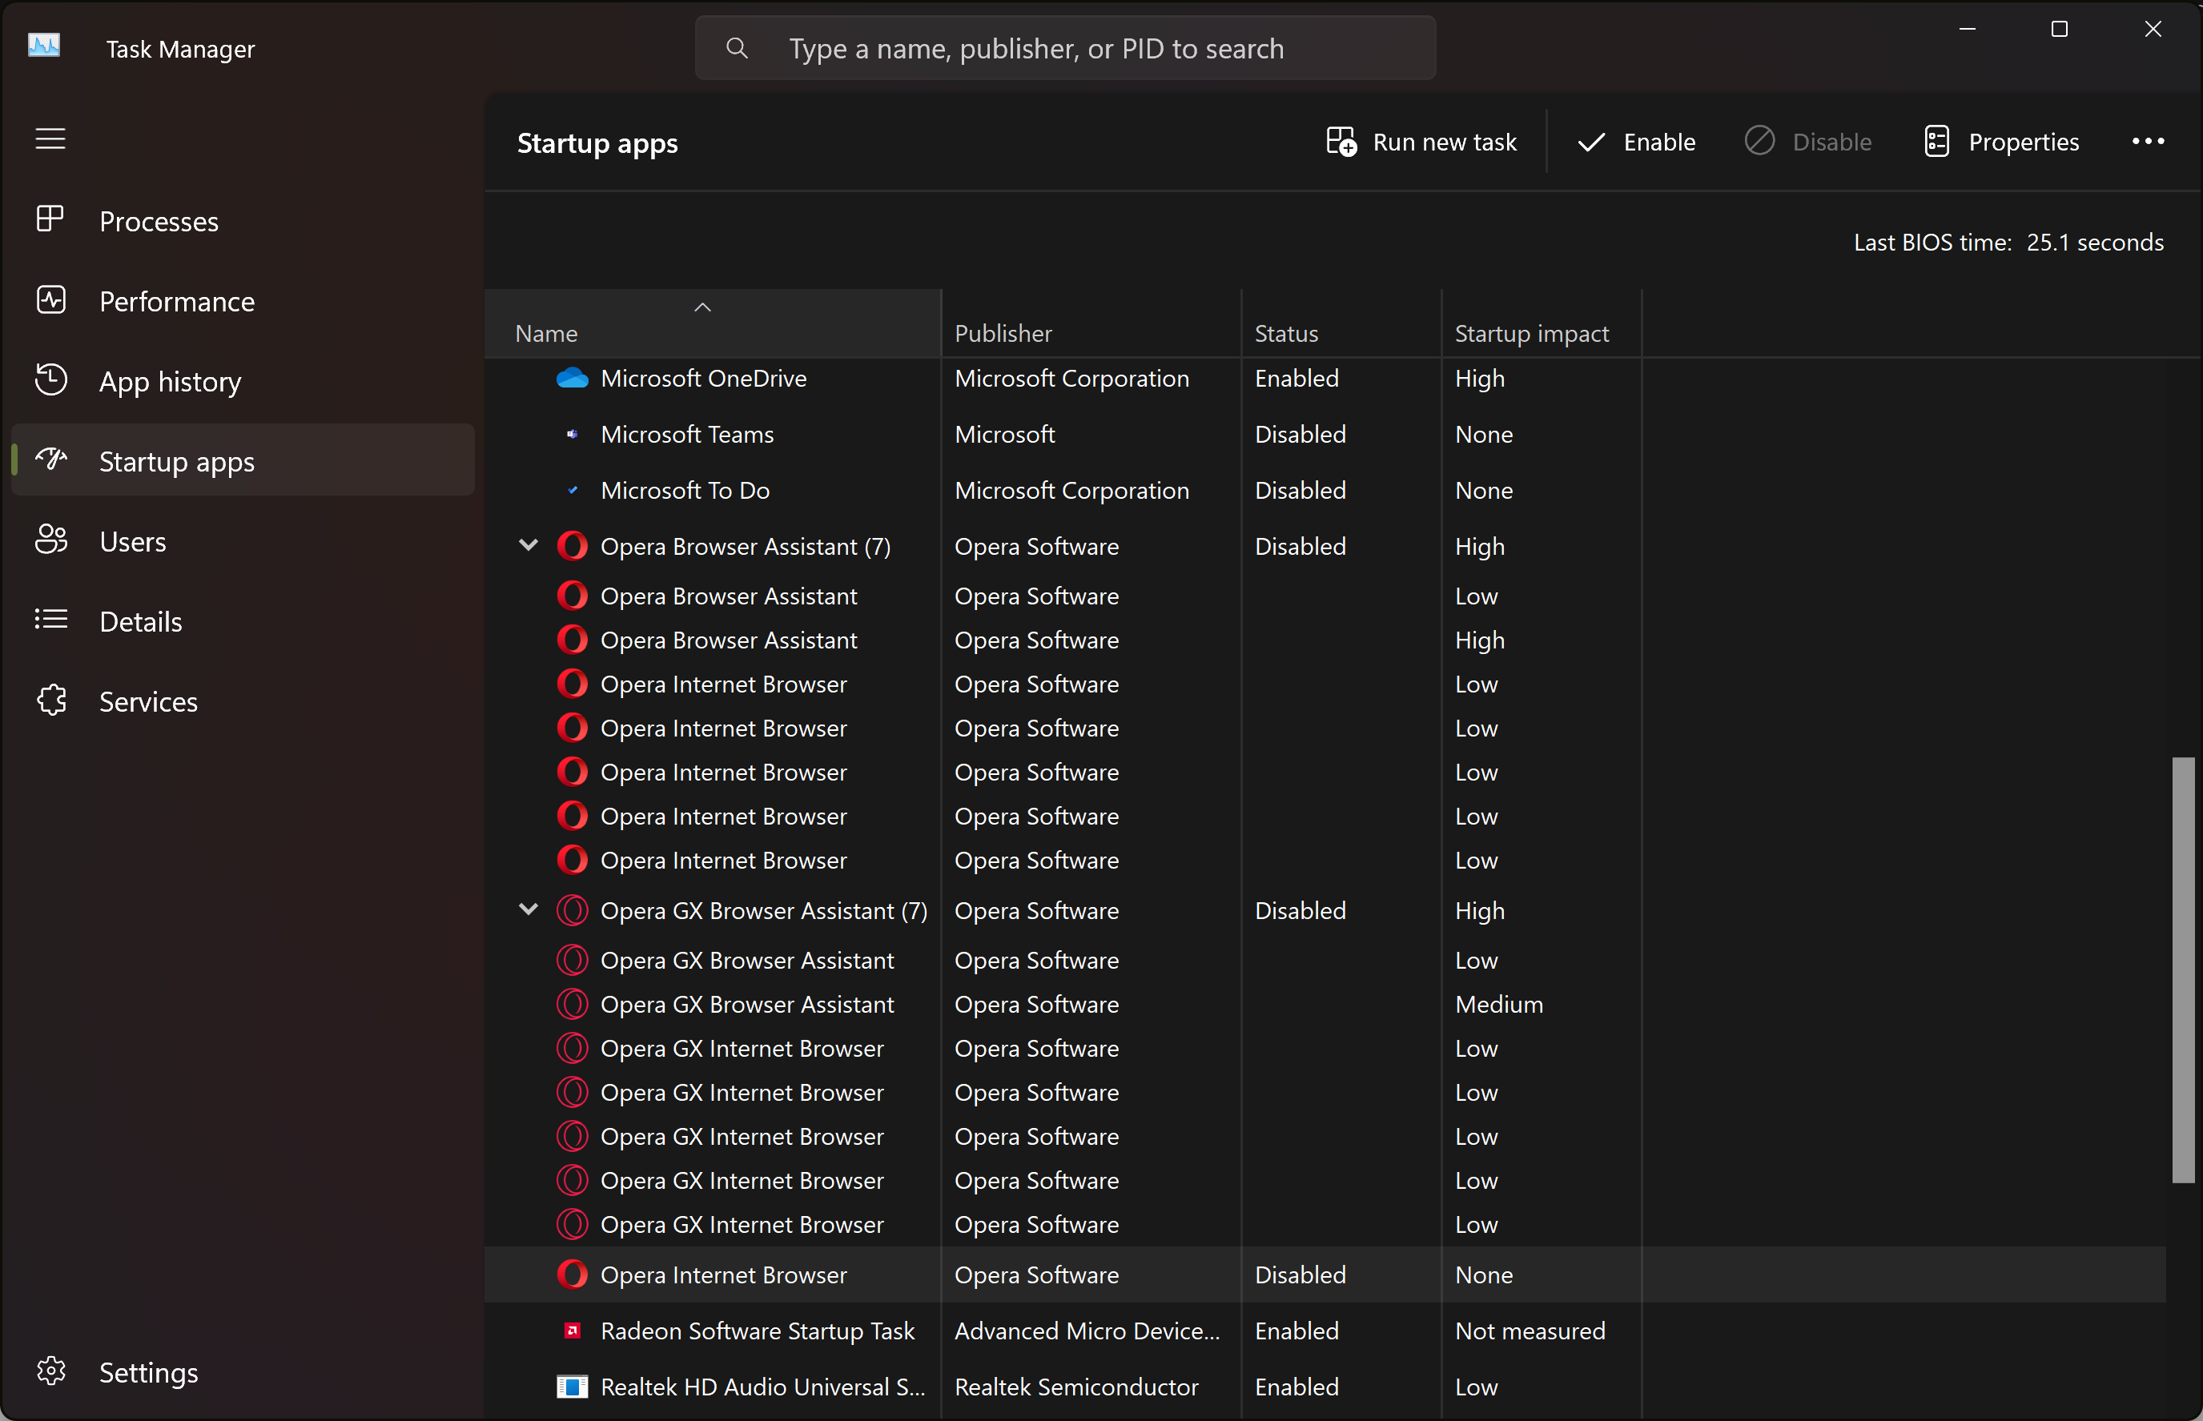Screen dimensions: 2203x1421
Task: Open the Startup apps page
Action: point(176,461)
